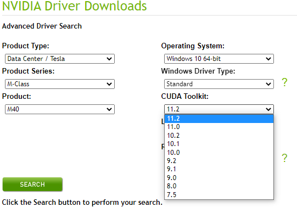297x207 pixels.
Task: Open the Product Type dropdown
Action: pyautogui.click(x=60, y=59)
